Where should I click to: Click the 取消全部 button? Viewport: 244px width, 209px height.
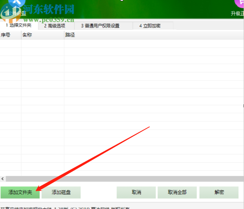click(x=177, y=192)
